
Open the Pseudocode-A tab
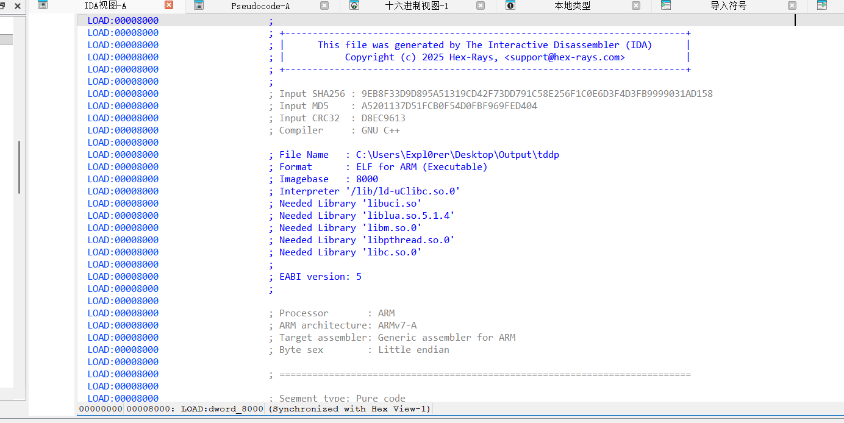tap(260, 5)
